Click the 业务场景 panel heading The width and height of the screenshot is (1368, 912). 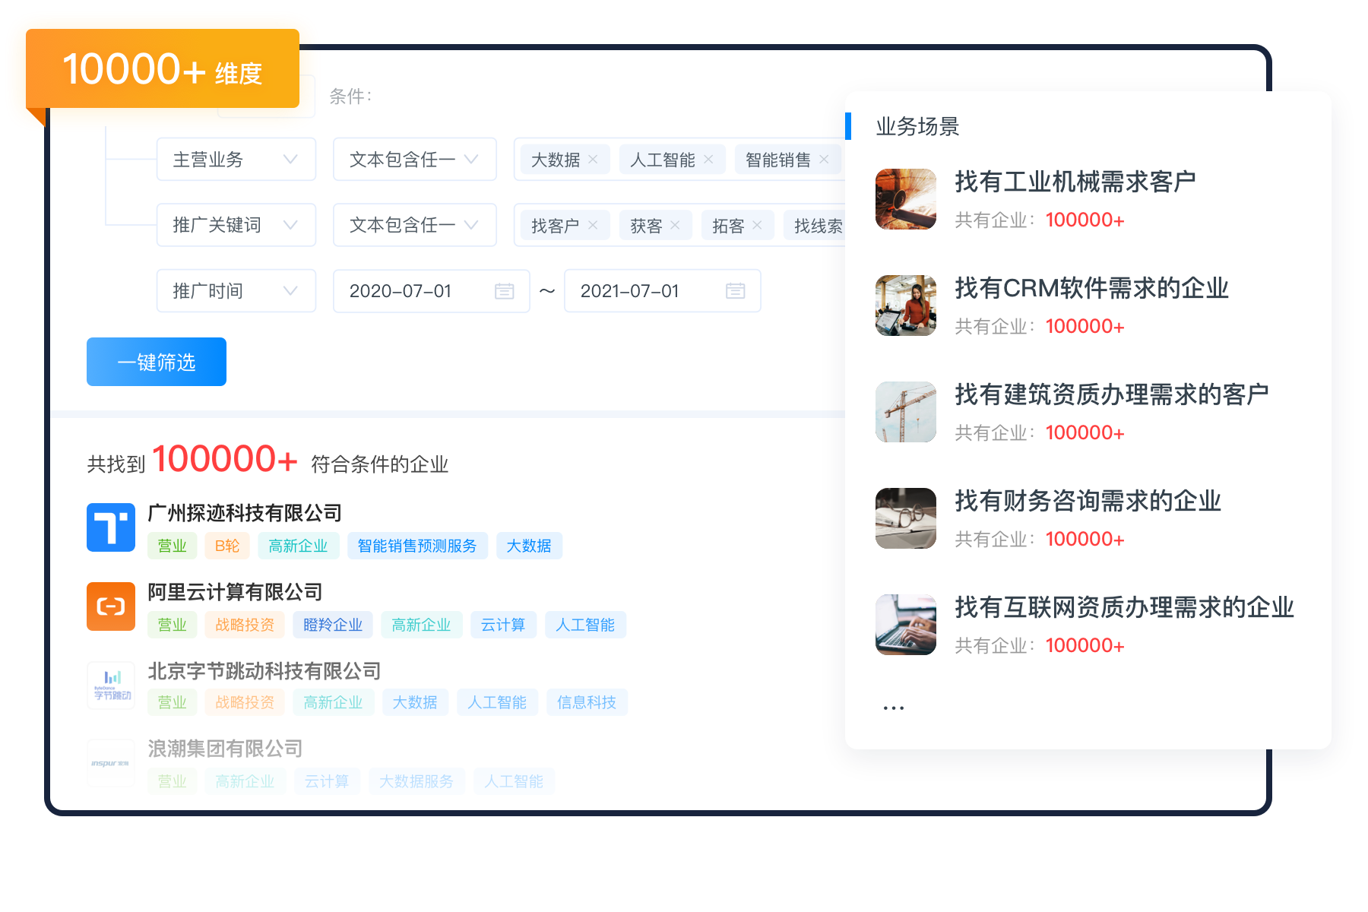pyautogui.click(x=917, y=126)
